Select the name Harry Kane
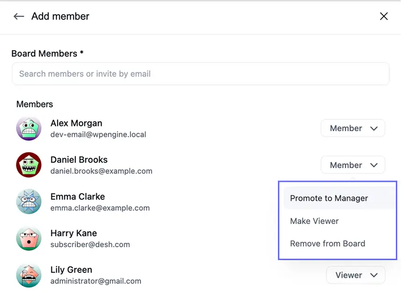The width and height of the screenshot is (401, 299). click(x=73, y=233)
